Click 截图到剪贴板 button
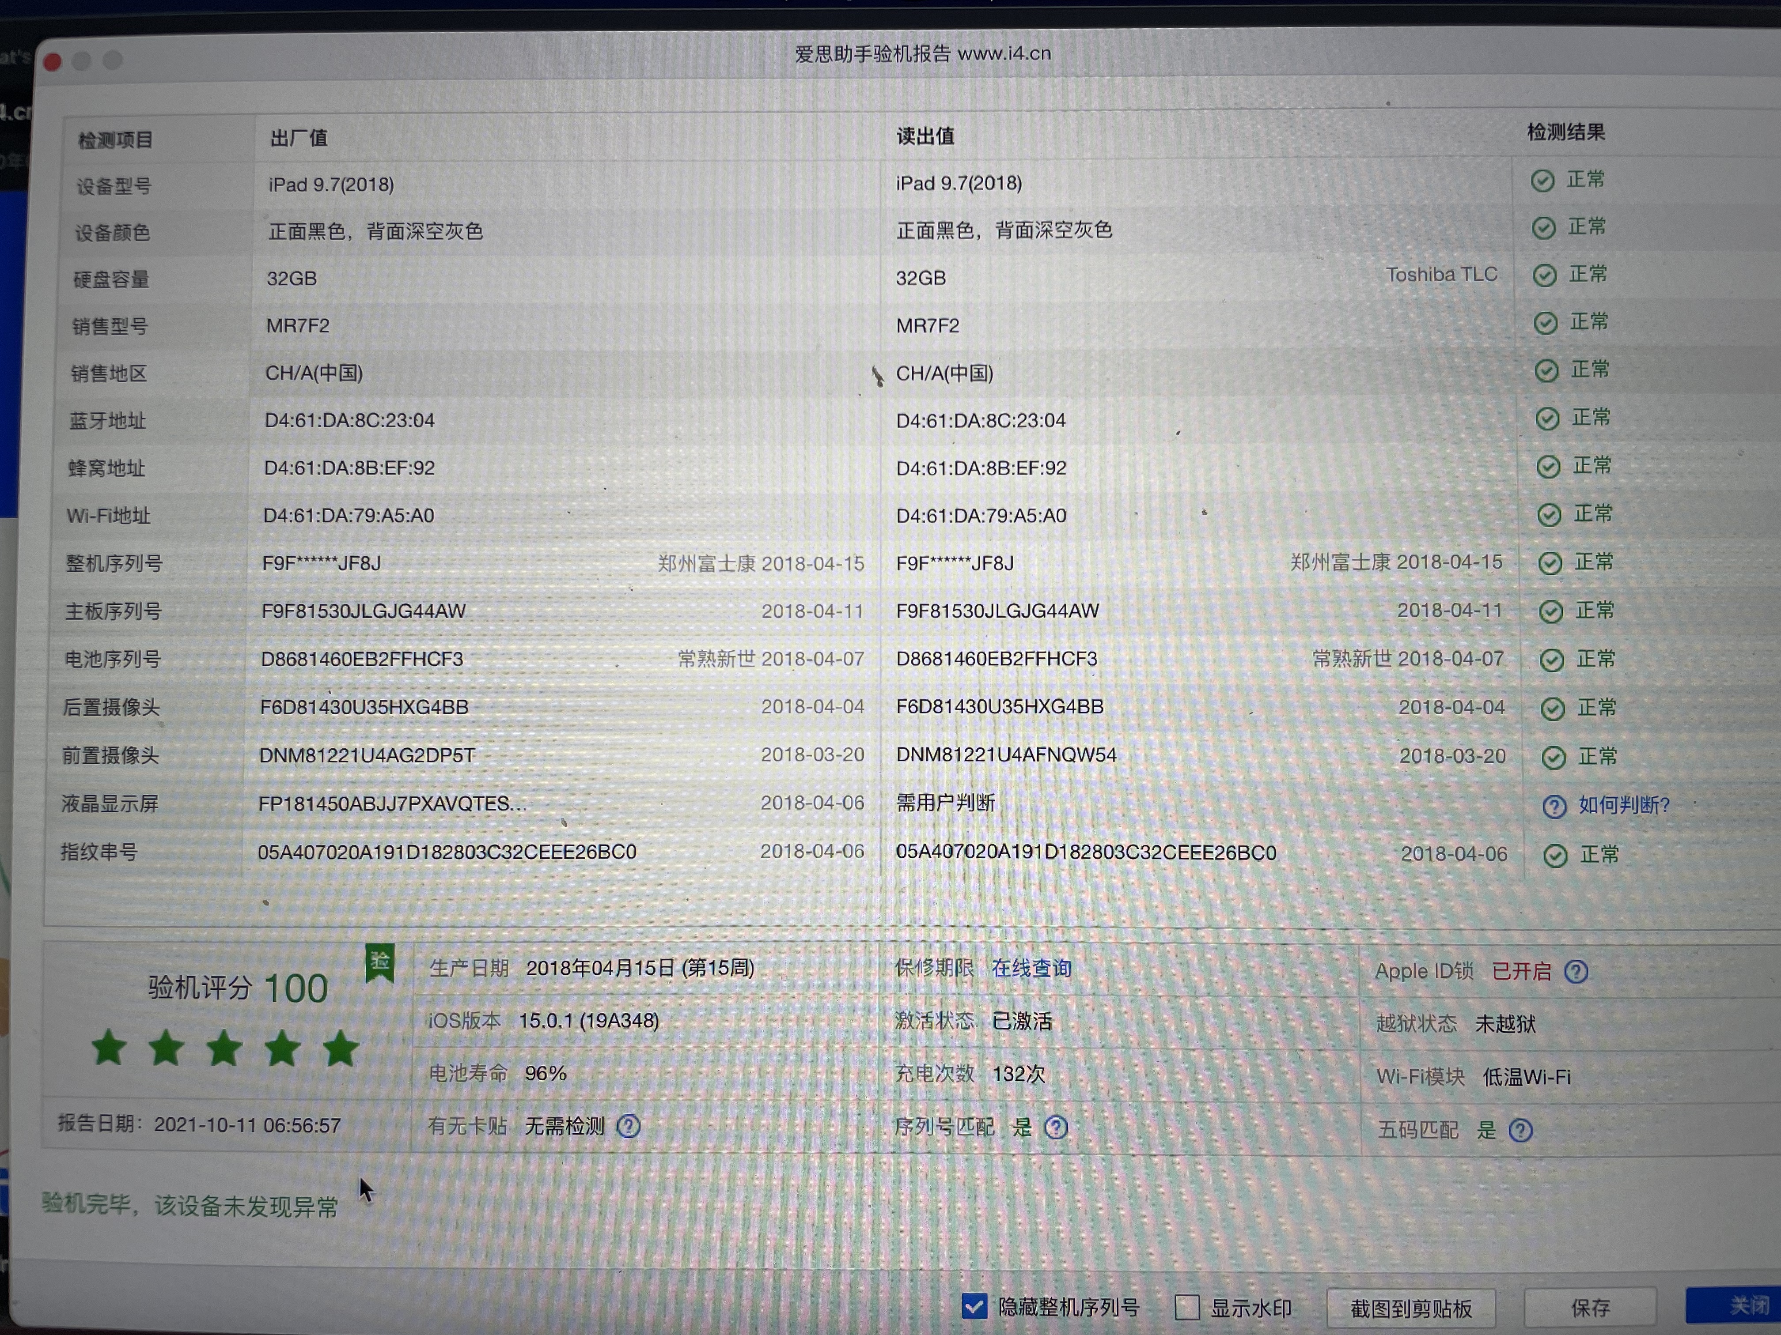This screenshot has width=1781, height=1335. pyautogui.click(x=1411, y=1309)
